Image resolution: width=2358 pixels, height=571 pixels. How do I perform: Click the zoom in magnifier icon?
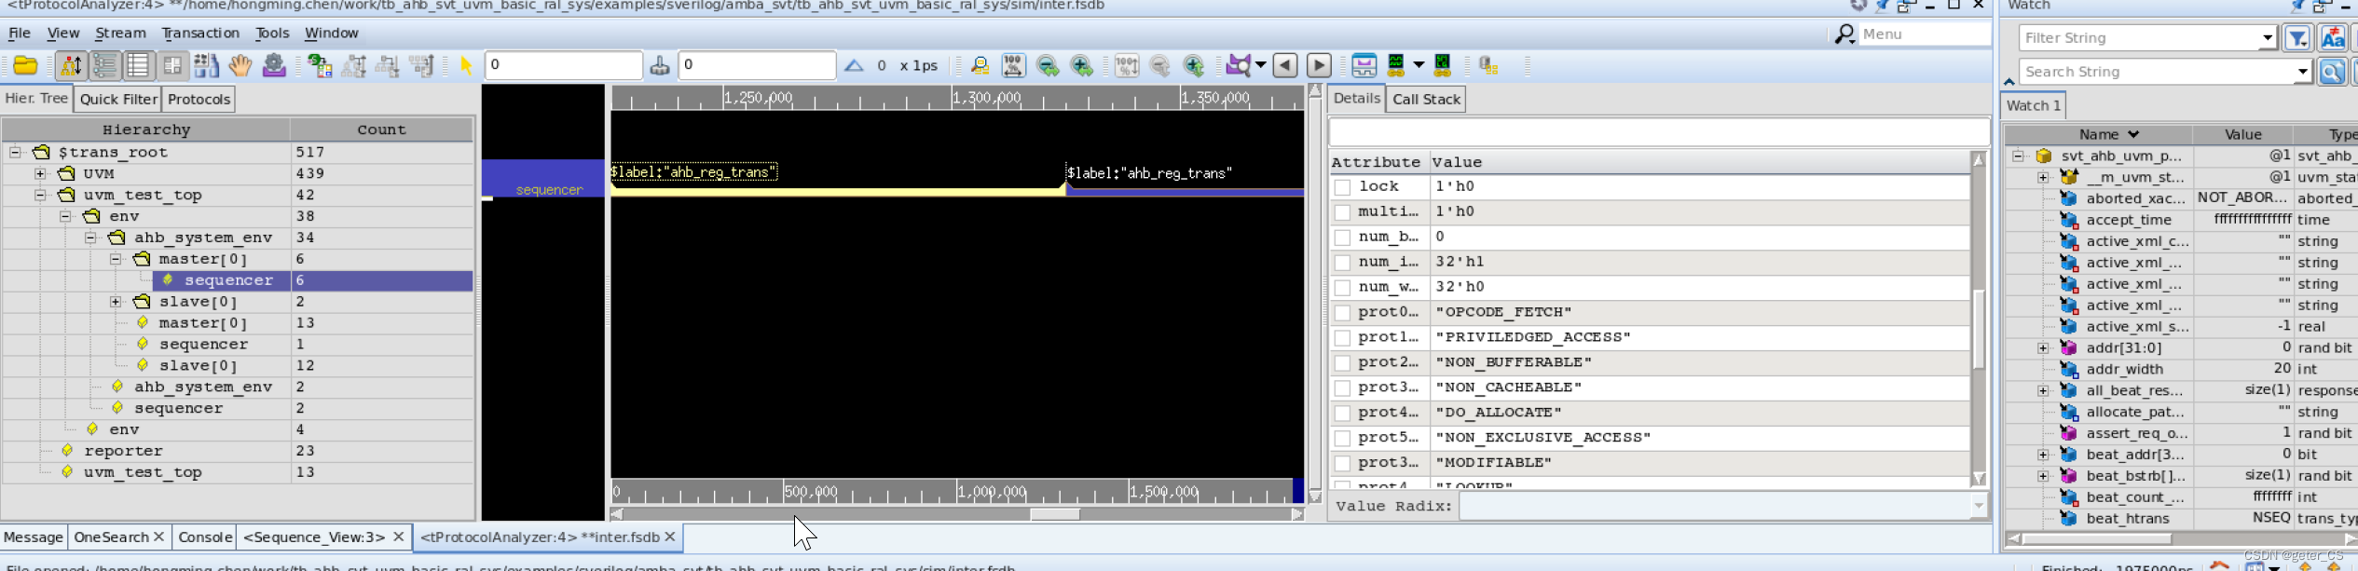point(1081,65)
